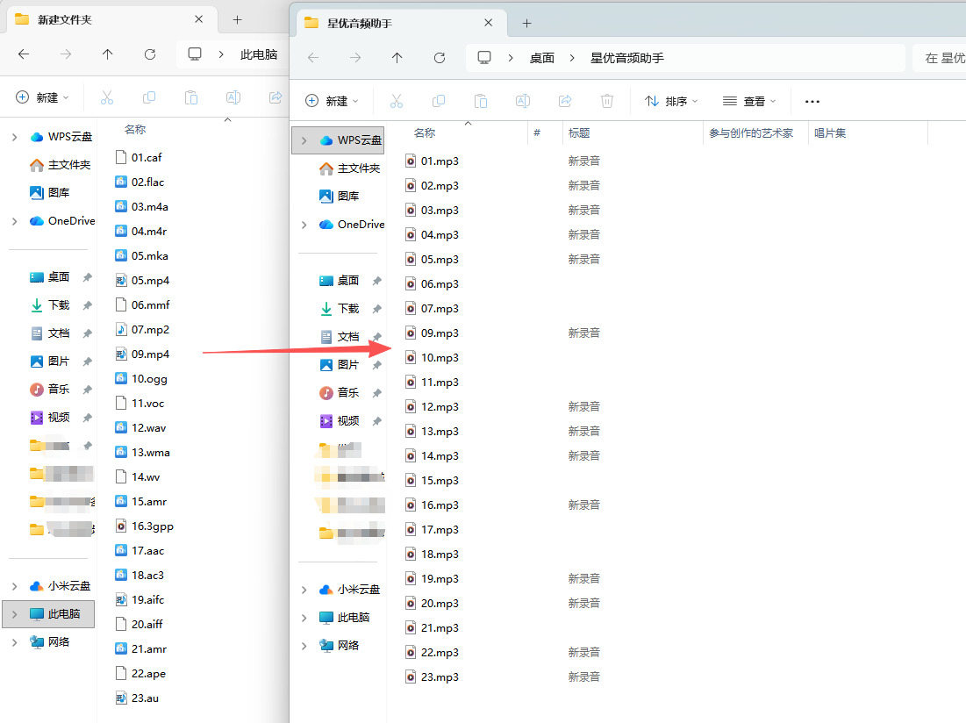Expand WPS云盘 in 新建文件夹 sidebar
Viewport: 966px width, 723px height.
14,137
